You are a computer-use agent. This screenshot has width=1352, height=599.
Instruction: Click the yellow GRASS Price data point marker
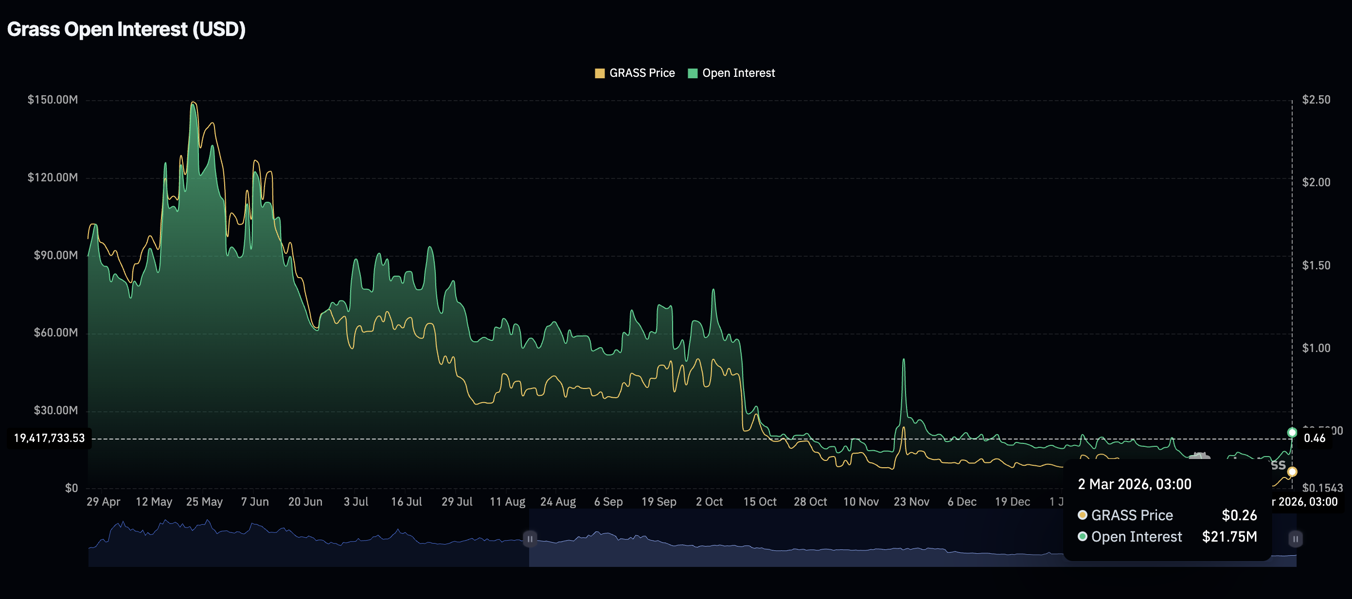[x=1292, y=472]
